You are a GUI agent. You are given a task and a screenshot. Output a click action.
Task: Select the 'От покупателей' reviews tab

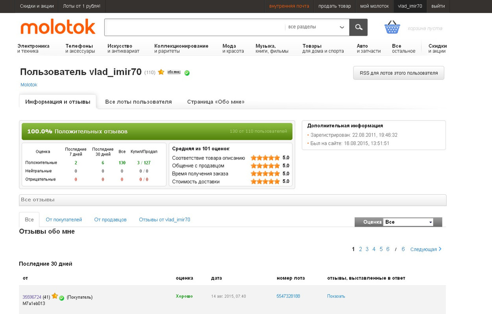click(x=64, y=220)
